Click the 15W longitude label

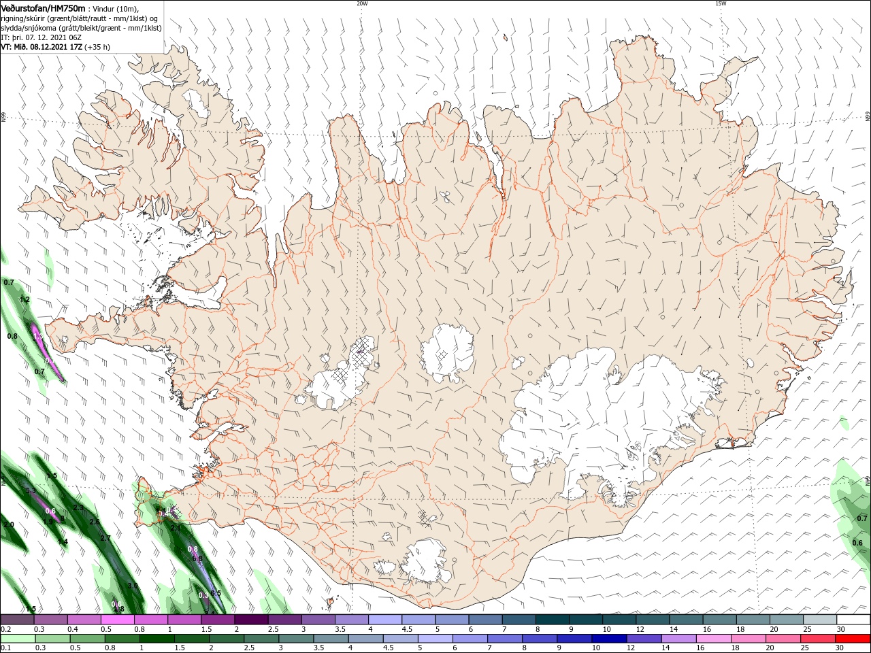pos(721,3)
